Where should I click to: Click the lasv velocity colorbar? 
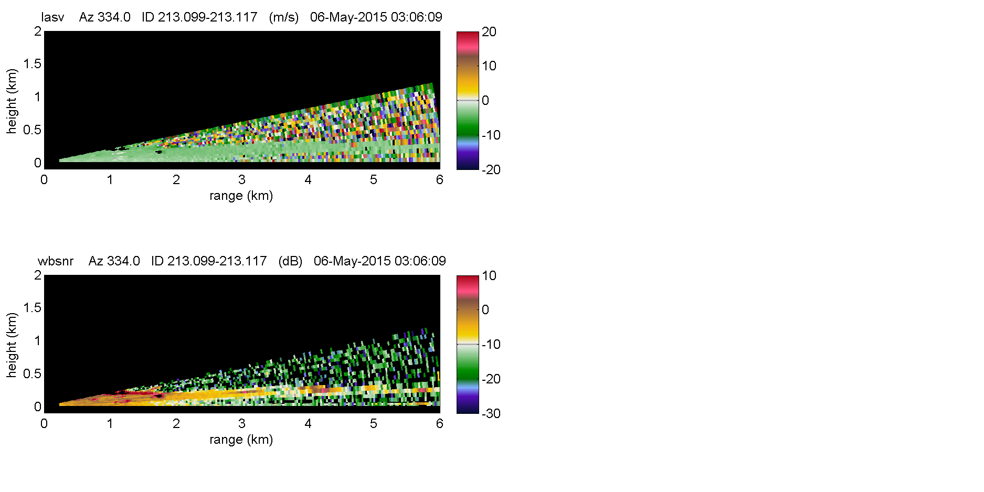click(x=468, y=101)
